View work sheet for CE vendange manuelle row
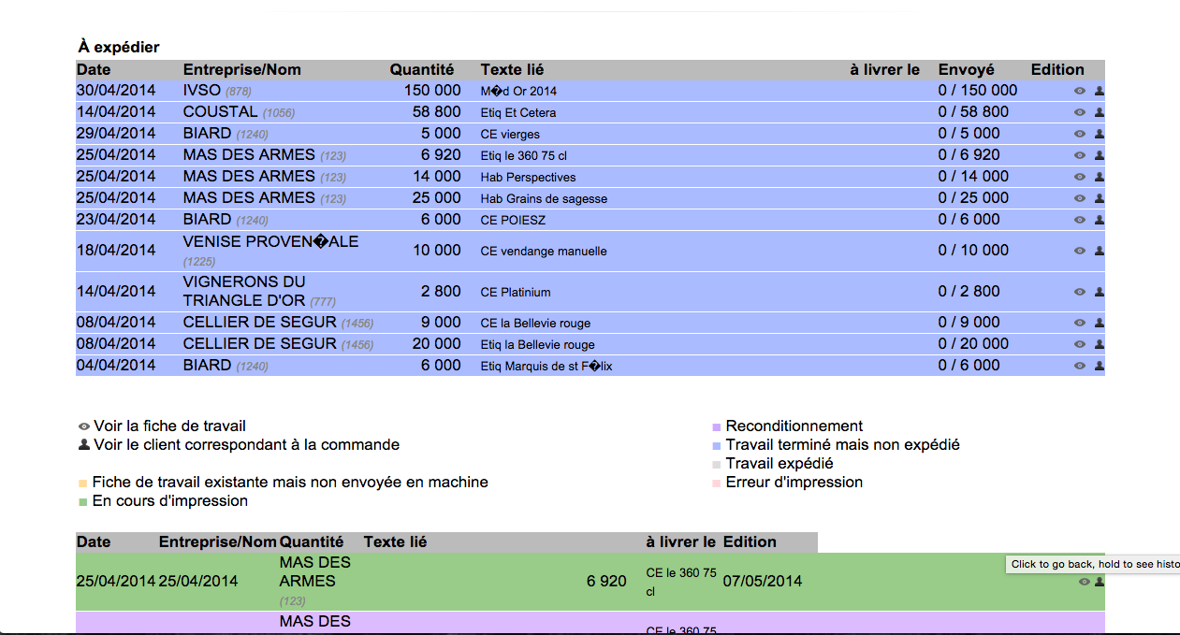Screen dimensions: 1180x635 pos(1079,251)
